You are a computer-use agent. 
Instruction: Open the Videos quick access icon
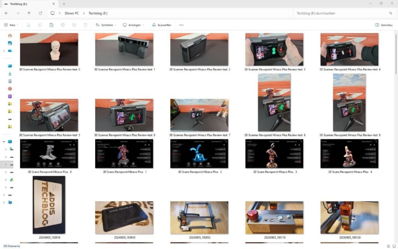pos(10,96)
